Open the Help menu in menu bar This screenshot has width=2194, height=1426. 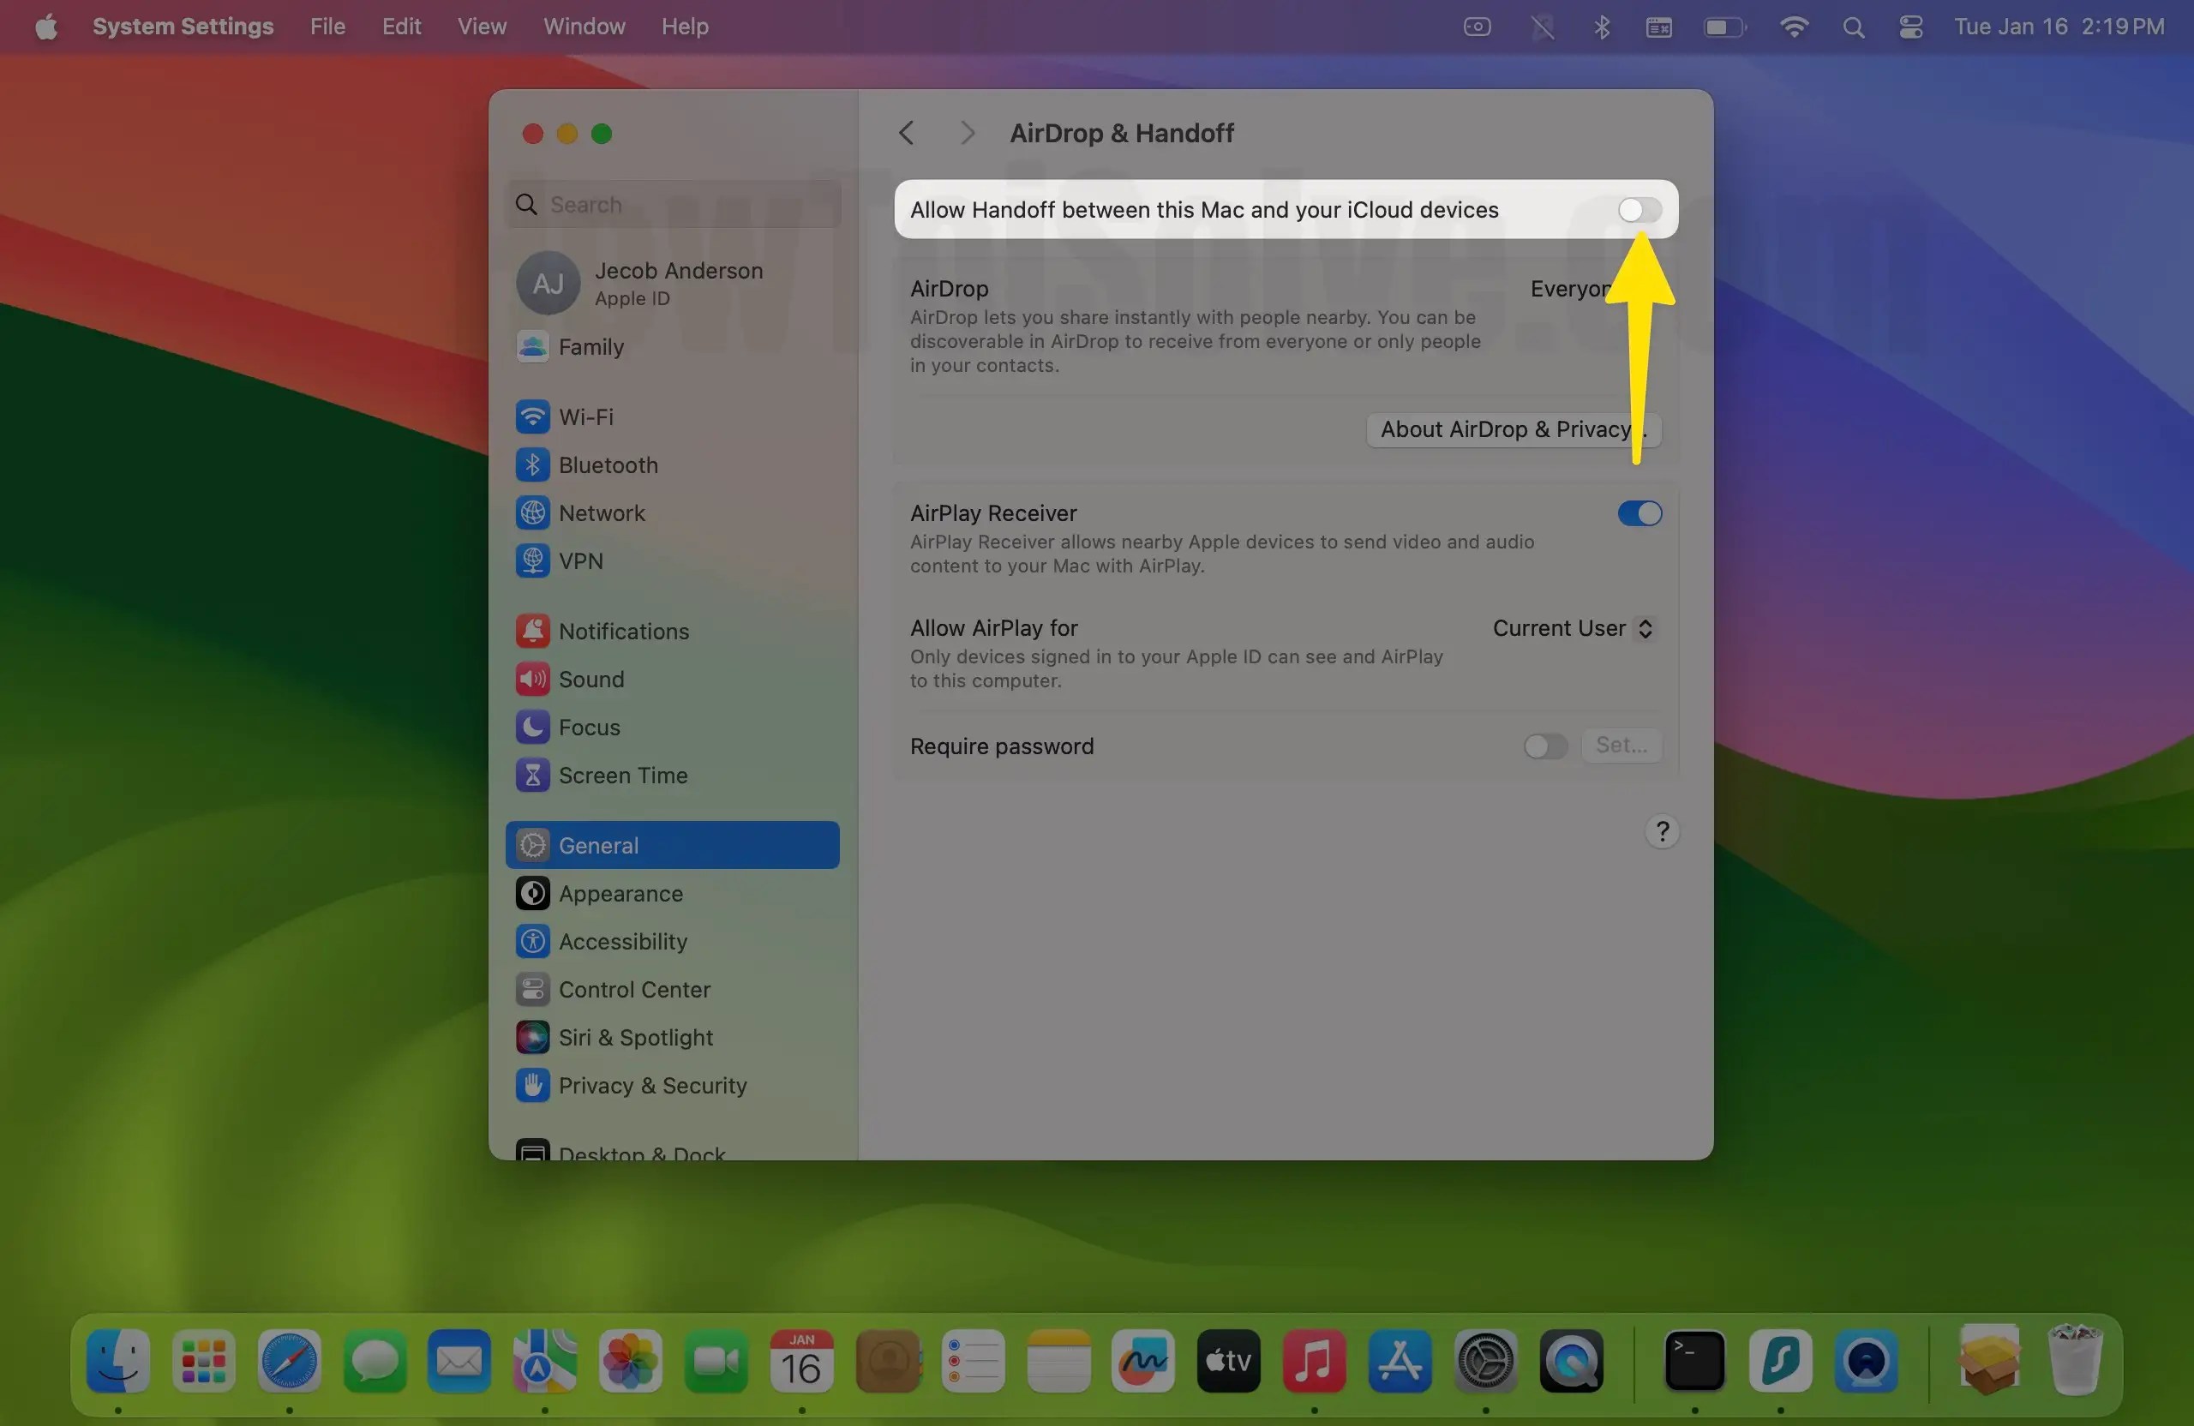coord(684,26)
